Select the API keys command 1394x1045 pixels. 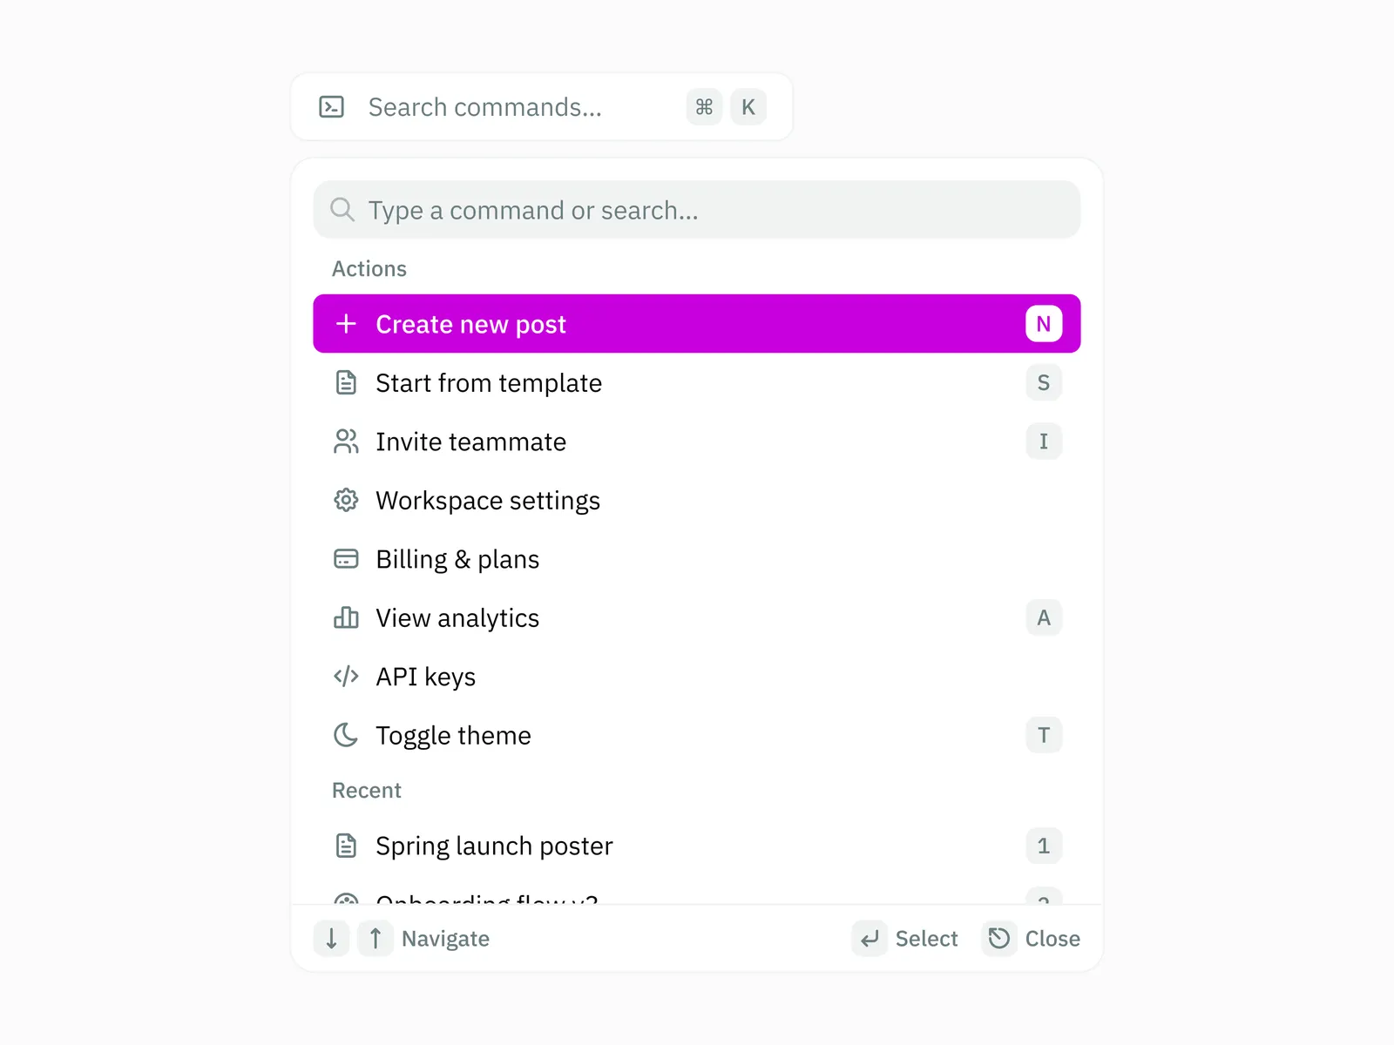tap(425, 677)
